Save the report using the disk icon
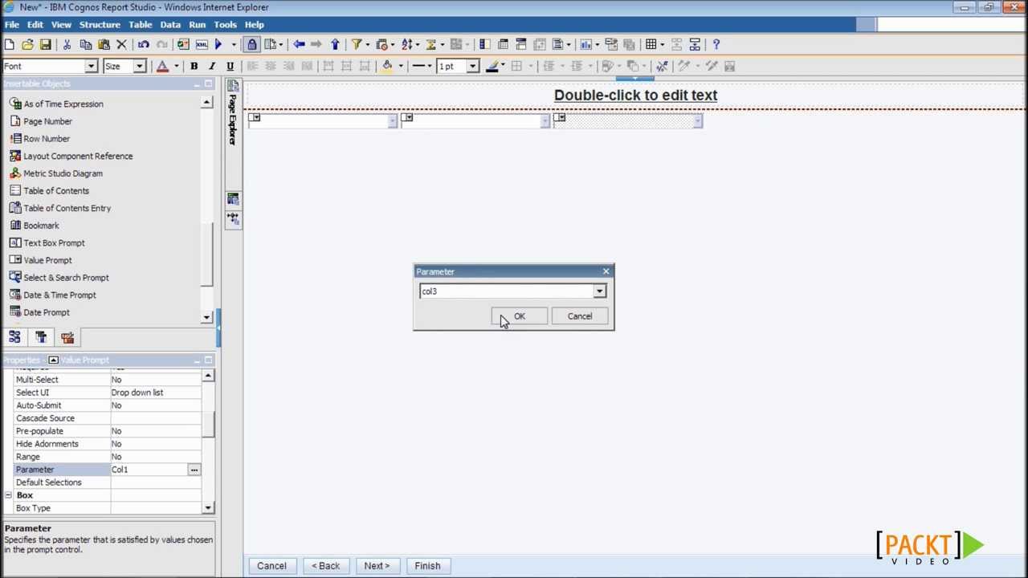Image resolution: width=1028 pixels, height=578 pixels. [x=46, y=45]
